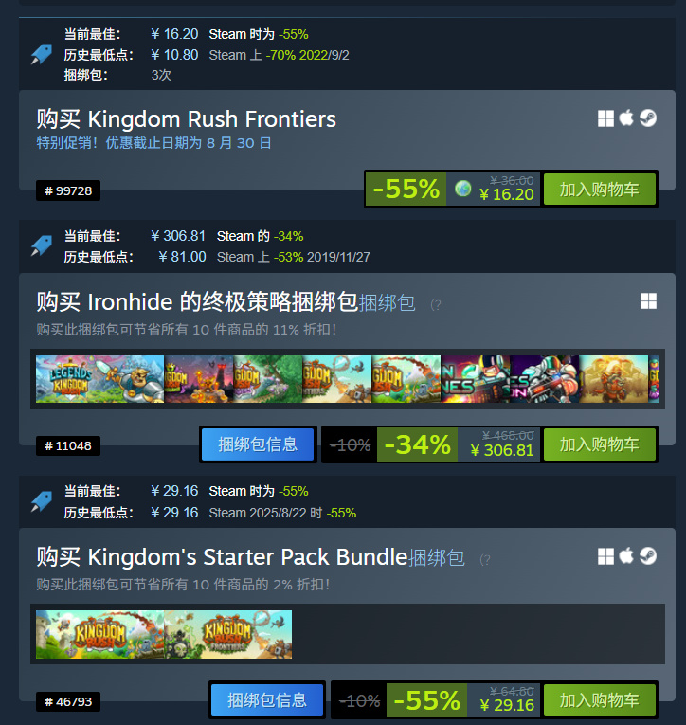Click the blue tag icon above Ironhide bundle
The height and width of the screenshot is (725, 686).
tap(42, 245)
